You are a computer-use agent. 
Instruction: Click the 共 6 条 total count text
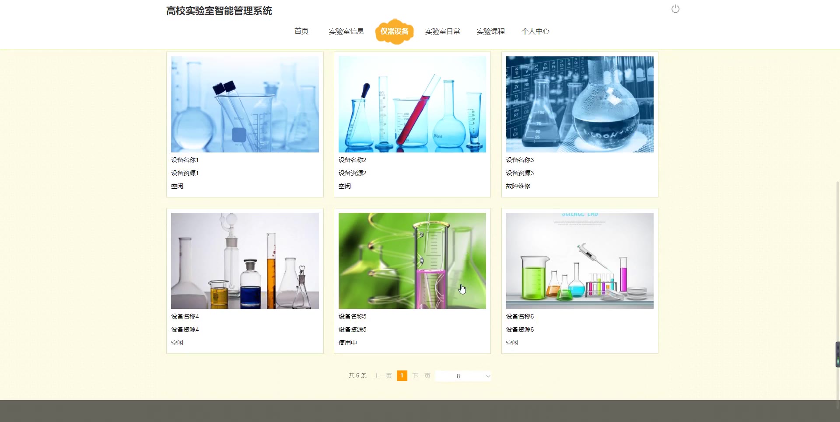[x=357, y=376]
